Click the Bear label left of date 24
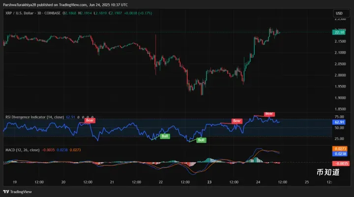The height and width of the screenshot is (197, 354). point(237,121)
